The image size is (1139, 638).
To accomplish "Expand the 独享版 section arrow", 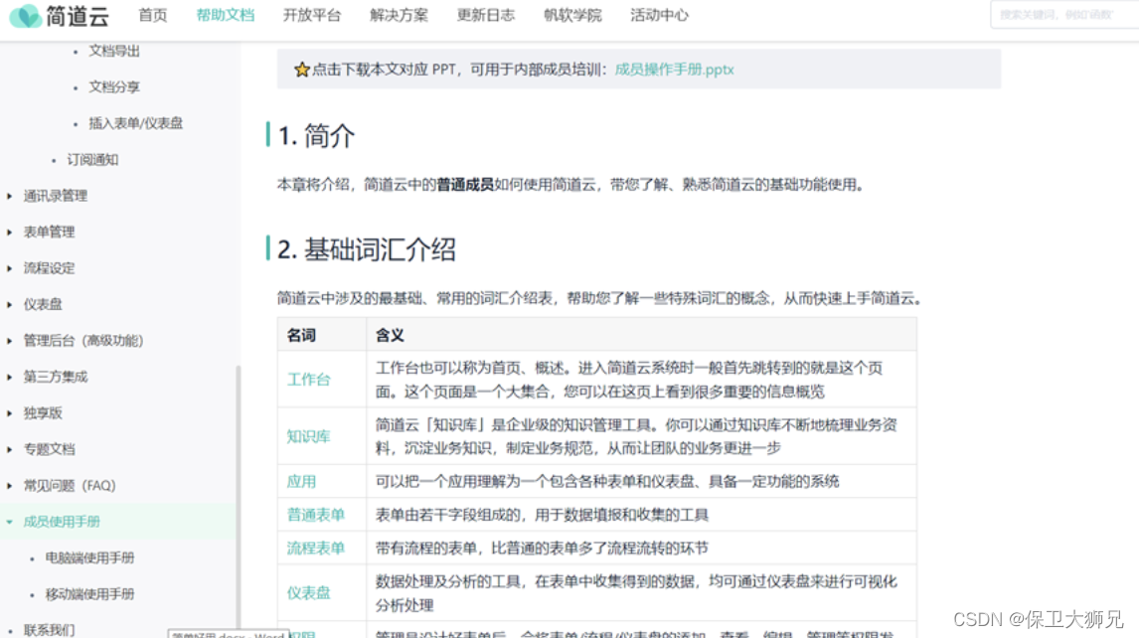I will [x=10, y=413].
